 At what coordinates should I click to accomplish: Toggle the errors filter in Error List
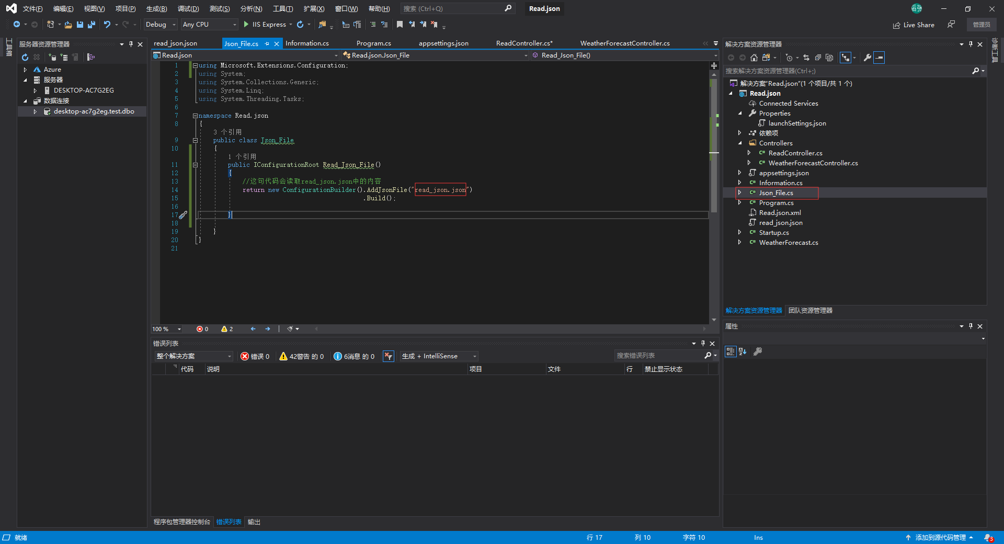[x=255, y=356]
